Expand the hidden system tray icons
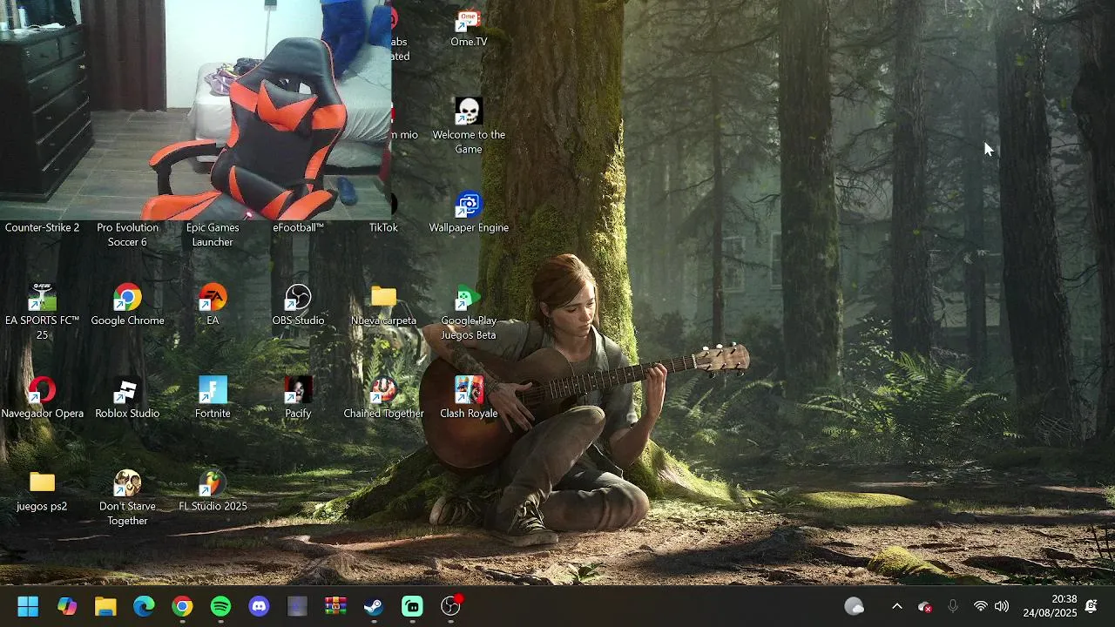Screen dimensions: 1115x627 [896, 606]
